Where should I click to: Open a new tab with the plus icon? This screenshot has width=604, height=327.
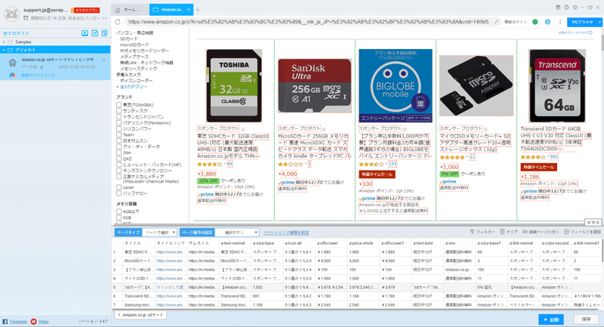[x=198, y=10]
